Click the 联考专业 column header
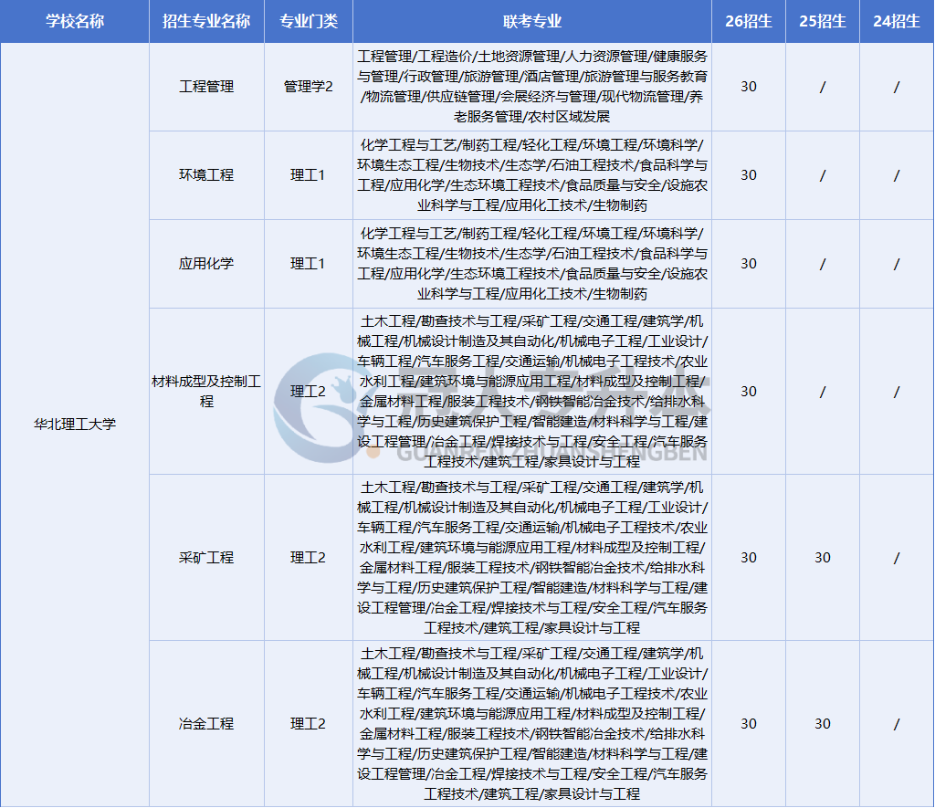 [x=531, y=21]
